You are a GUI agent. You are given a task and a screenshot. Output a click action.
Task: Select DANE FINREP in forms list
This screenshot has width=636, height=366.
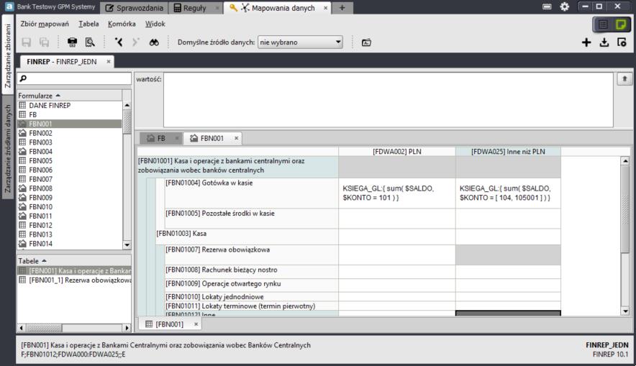coord(69,106)
